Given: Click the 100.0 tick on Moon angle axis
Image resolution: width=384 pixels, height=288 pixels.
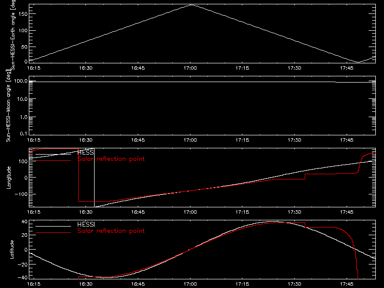Looking at the screenshot, I should [x=21, y=81].
